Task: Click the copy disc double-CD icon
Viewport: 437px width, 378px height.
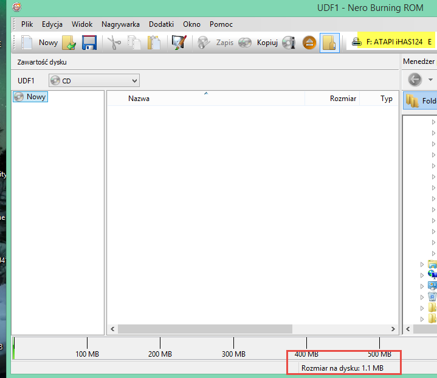Action: point(245,43)
